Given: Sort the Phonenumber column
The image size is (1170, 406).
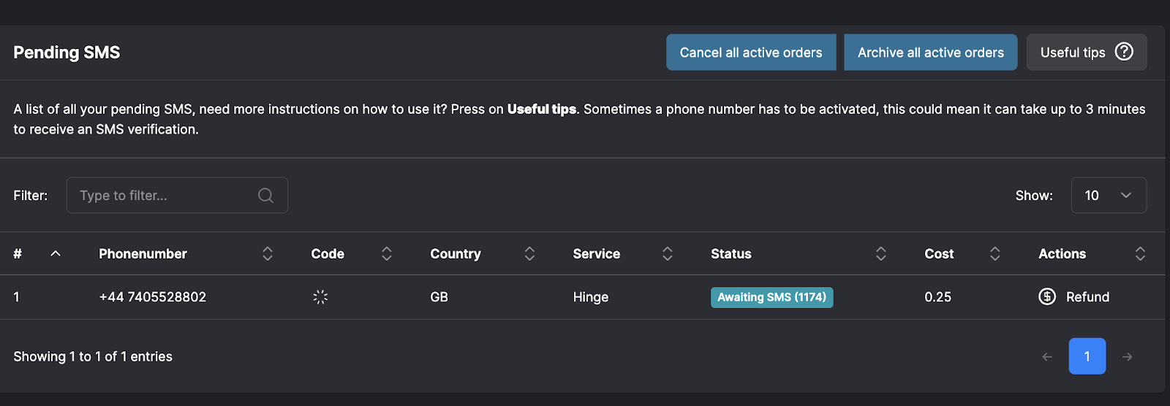Looking at the screenshot, I should click(x=268, y=253).
